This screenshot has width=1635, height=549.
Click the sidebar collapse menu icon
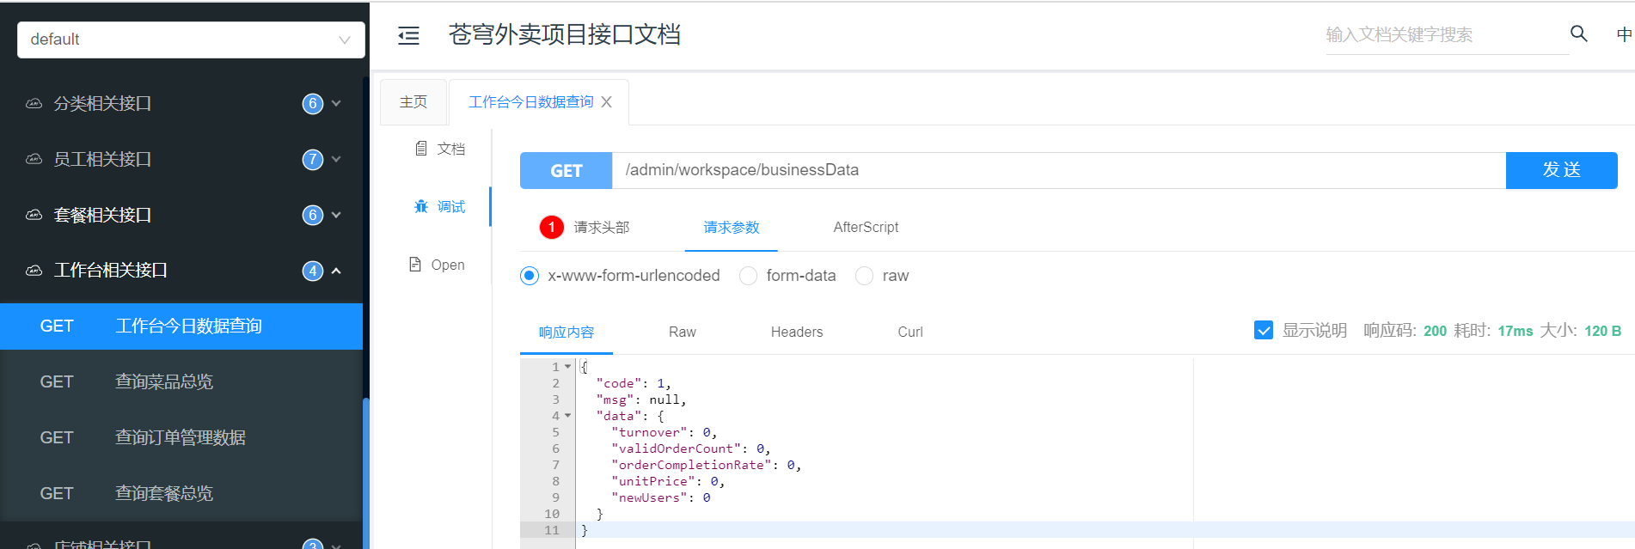(x=408, y=35)
